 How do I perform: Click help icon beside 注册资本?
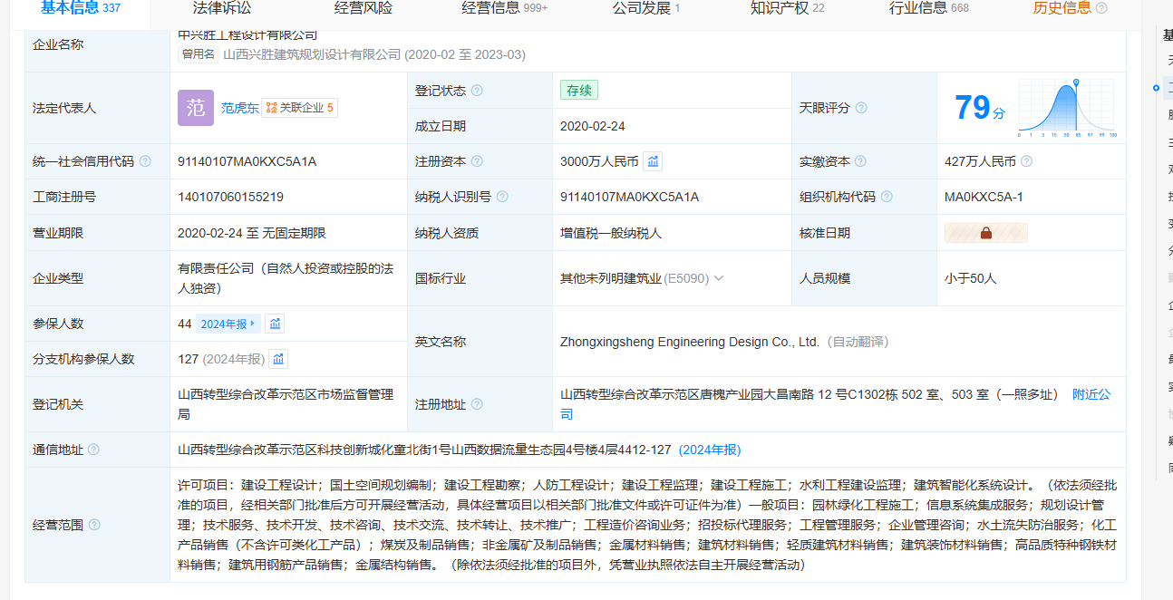tap(477, 161)
